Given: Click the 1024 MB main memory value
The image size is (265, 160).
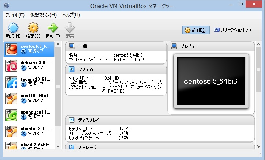Looking at the screenshot, I should pyautogui.click(x=111, y=78).
